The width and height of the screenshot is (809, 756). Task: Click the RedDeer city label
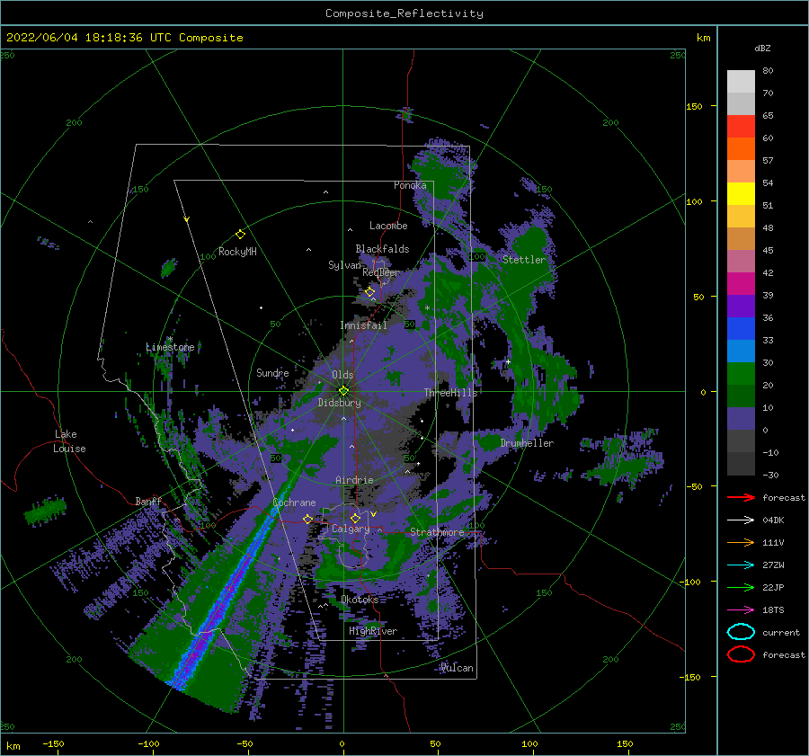[x=381, y=272]
